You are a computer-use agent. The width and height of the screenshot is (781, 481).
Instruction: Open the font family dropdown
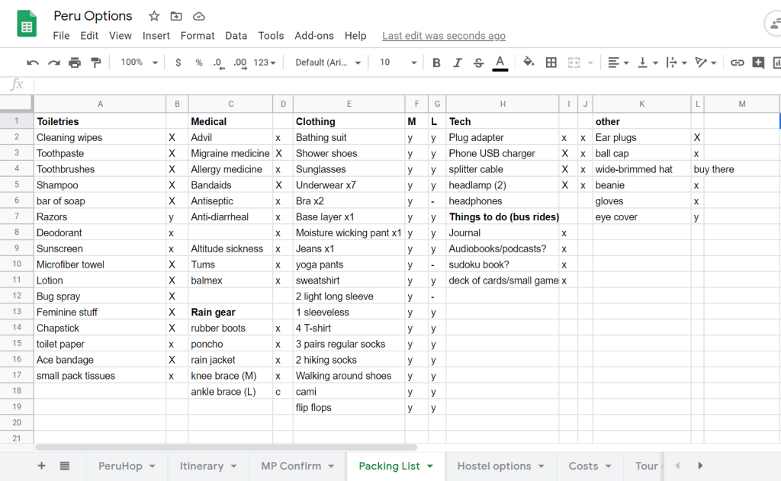pyautogui.click(x=328, y=63)
